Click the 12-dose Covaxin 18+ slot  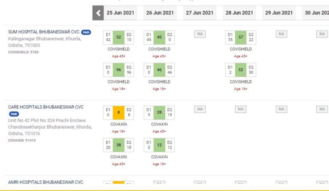(x=159, y=145)
